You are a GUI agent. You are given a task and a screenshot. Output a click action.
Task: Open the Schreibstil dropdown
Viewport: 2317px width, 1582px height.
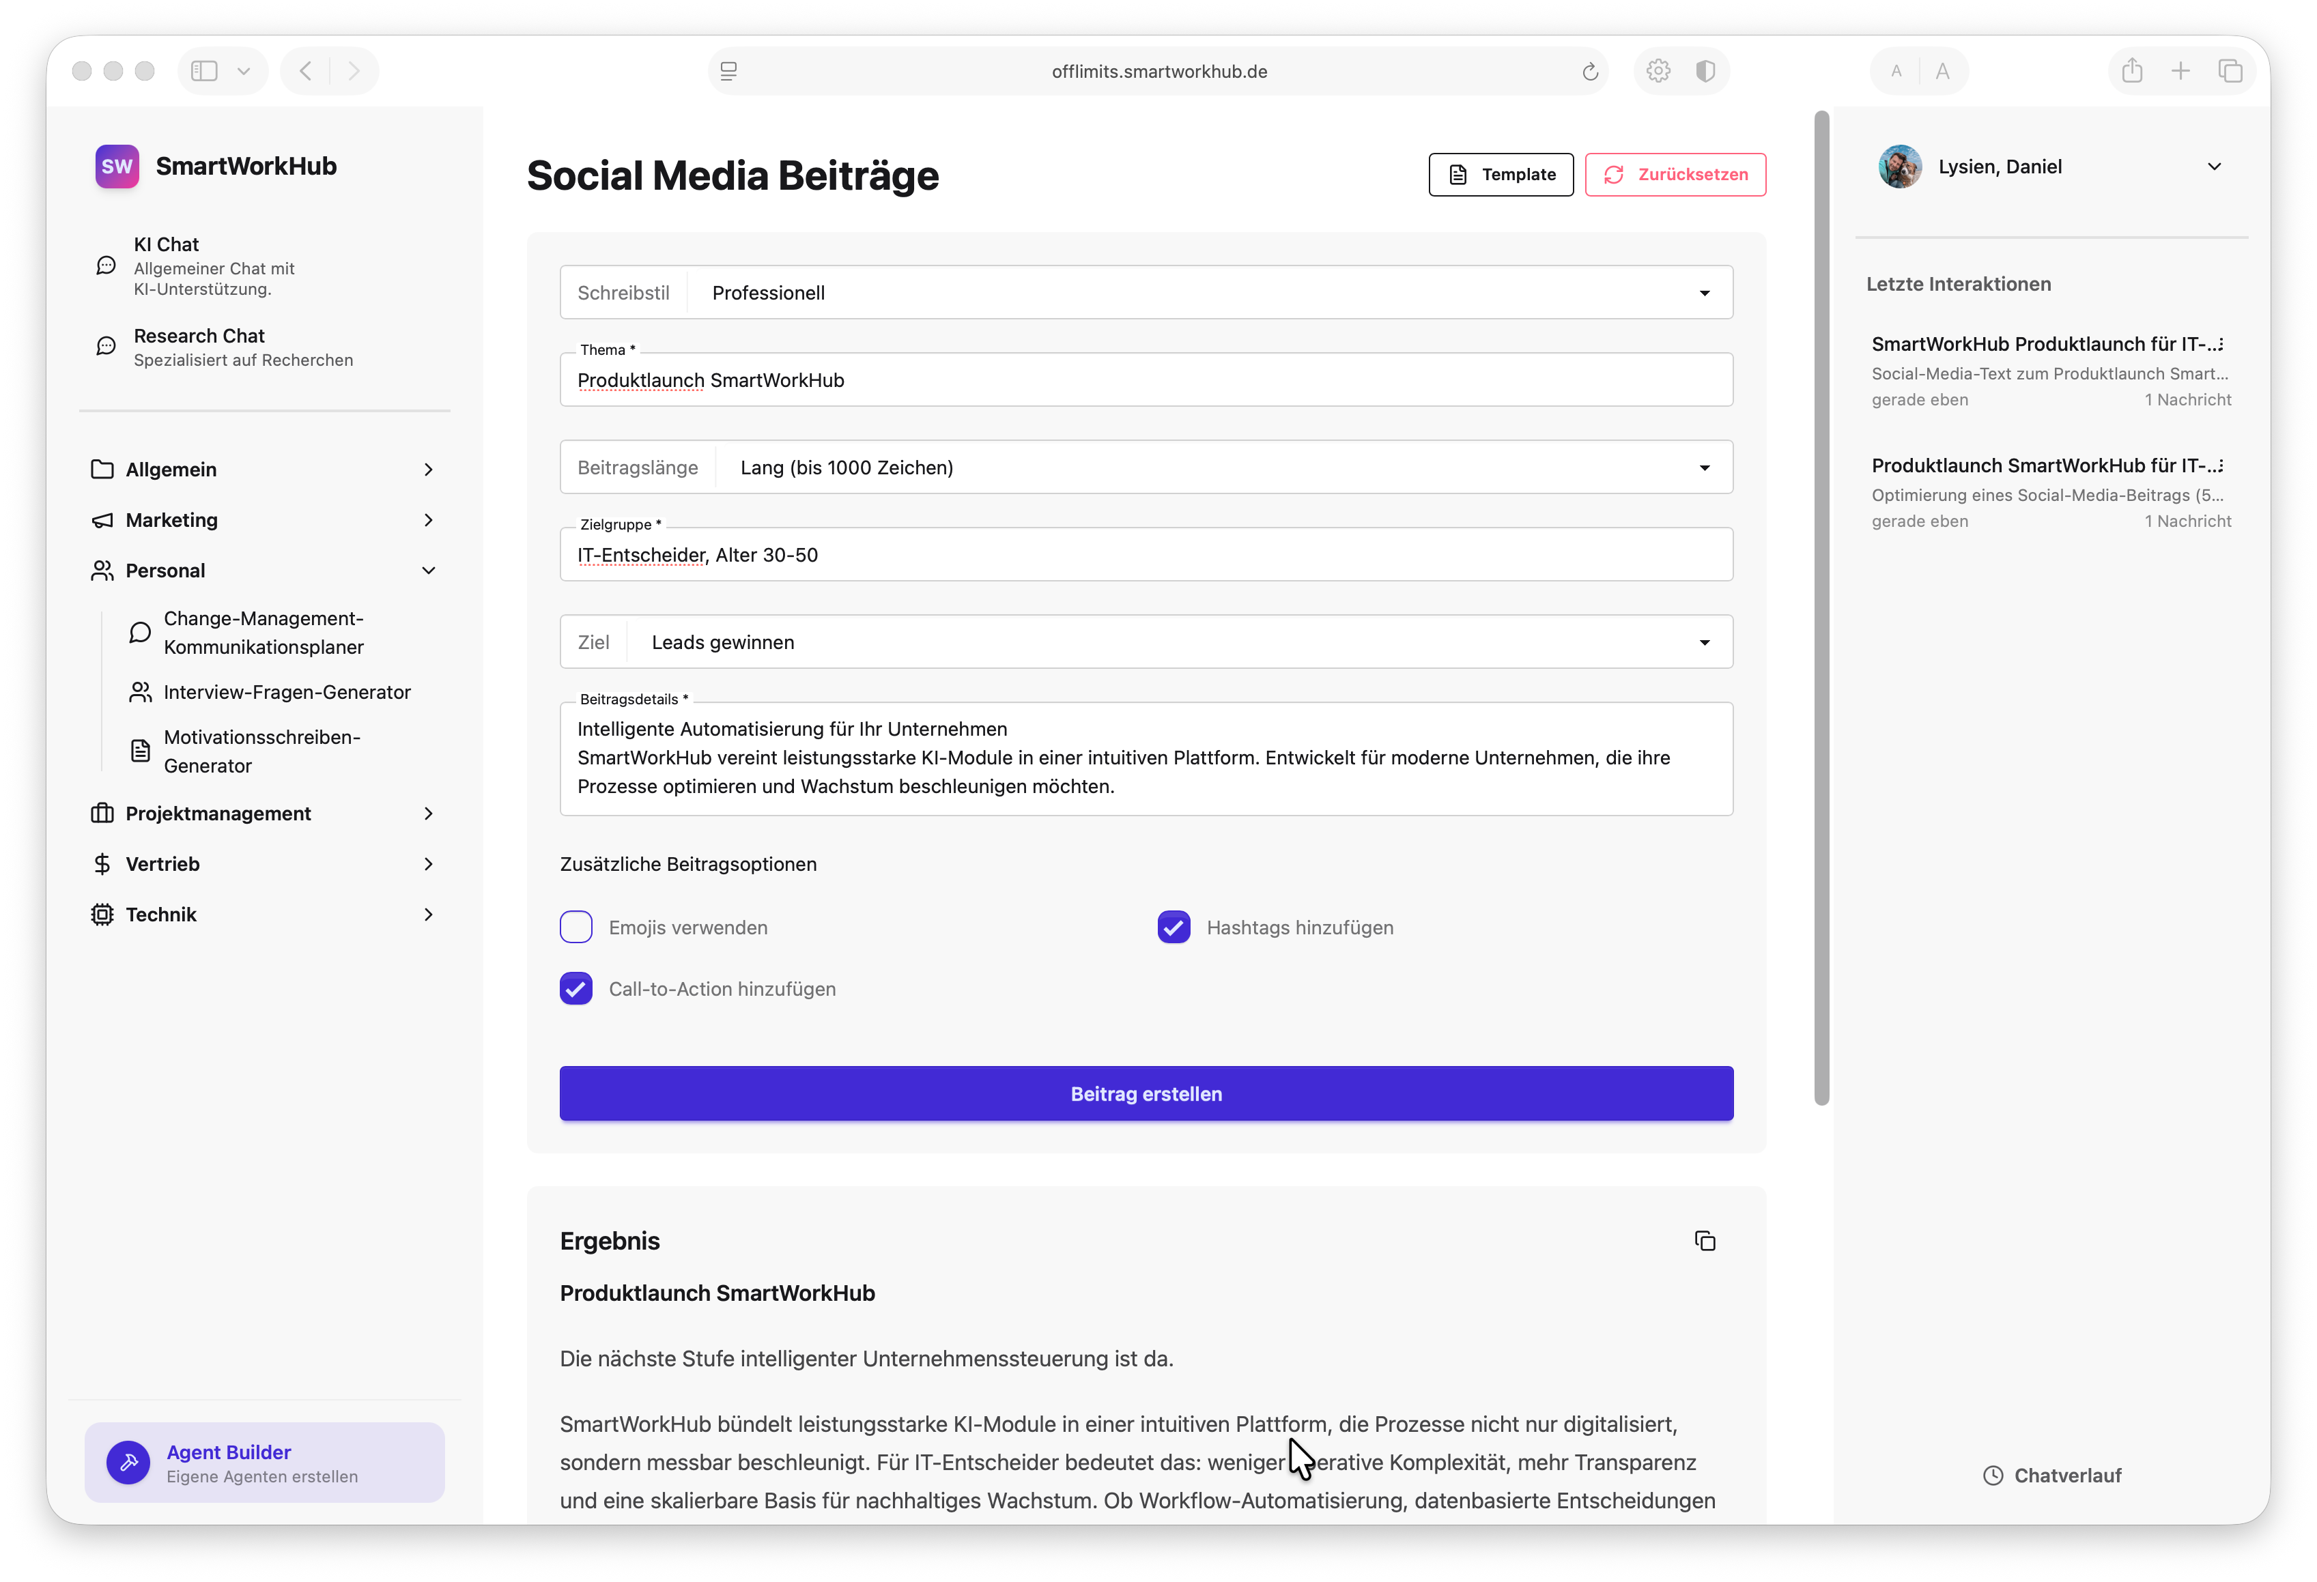[x=1146, y=292]
